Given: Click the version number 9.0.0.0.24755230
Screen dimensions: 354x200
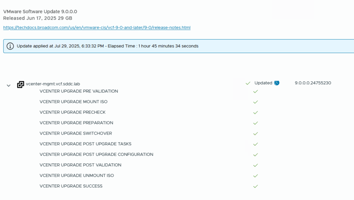Looking at the screenshot, I should [x=313, y=83].
